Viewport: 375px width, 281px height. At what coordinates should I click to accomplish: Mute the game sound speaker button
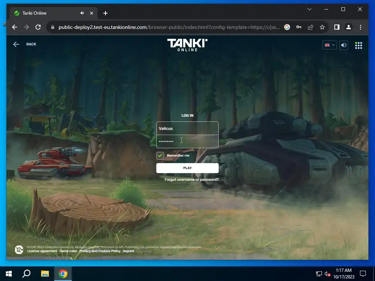[344, 45]
